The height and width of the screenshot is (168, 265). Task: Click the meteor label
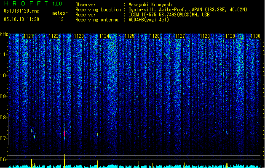tap(60, 13)
